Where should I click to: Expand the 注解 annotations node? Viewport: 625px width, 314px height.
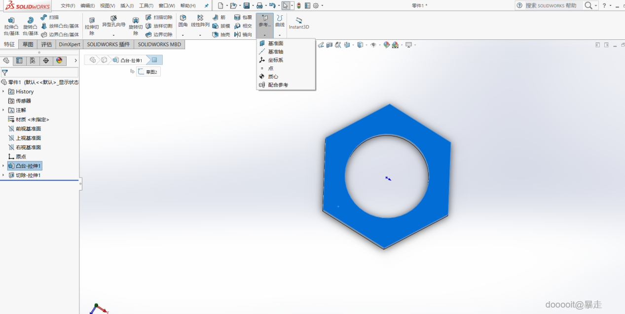[3, 110]
